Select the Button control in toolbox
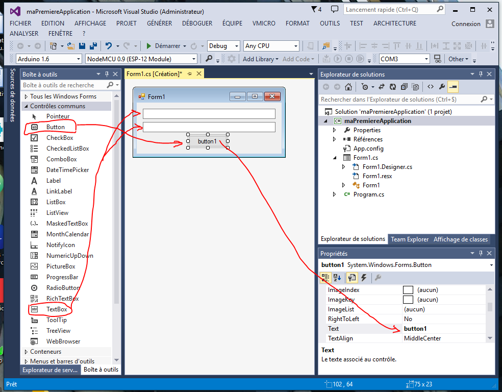 (55, 127)
